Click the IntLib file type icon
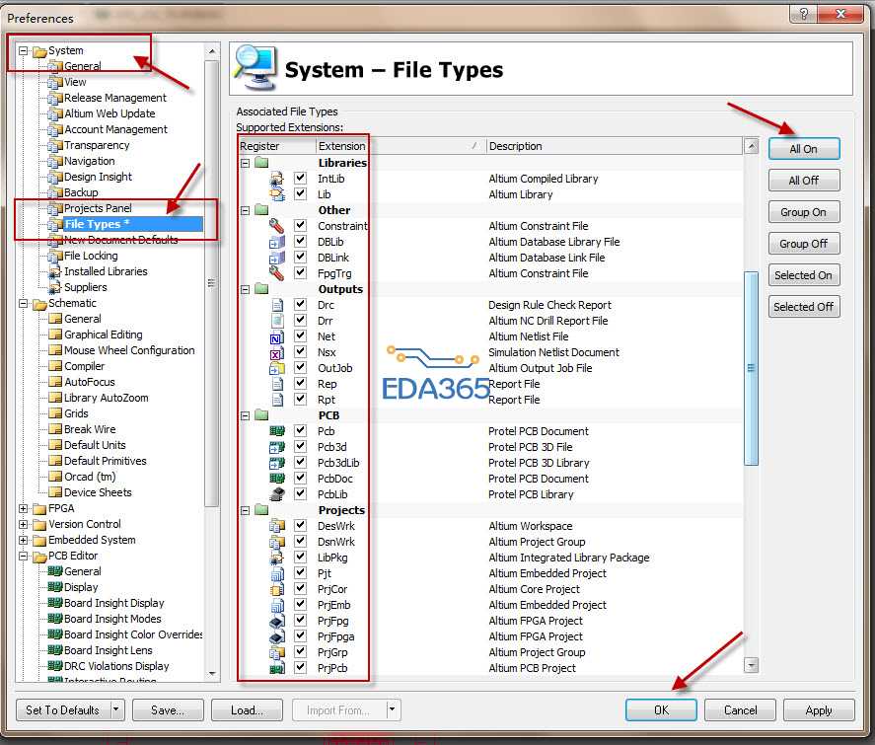Viewport: 875px width, 745px height. 277,179
